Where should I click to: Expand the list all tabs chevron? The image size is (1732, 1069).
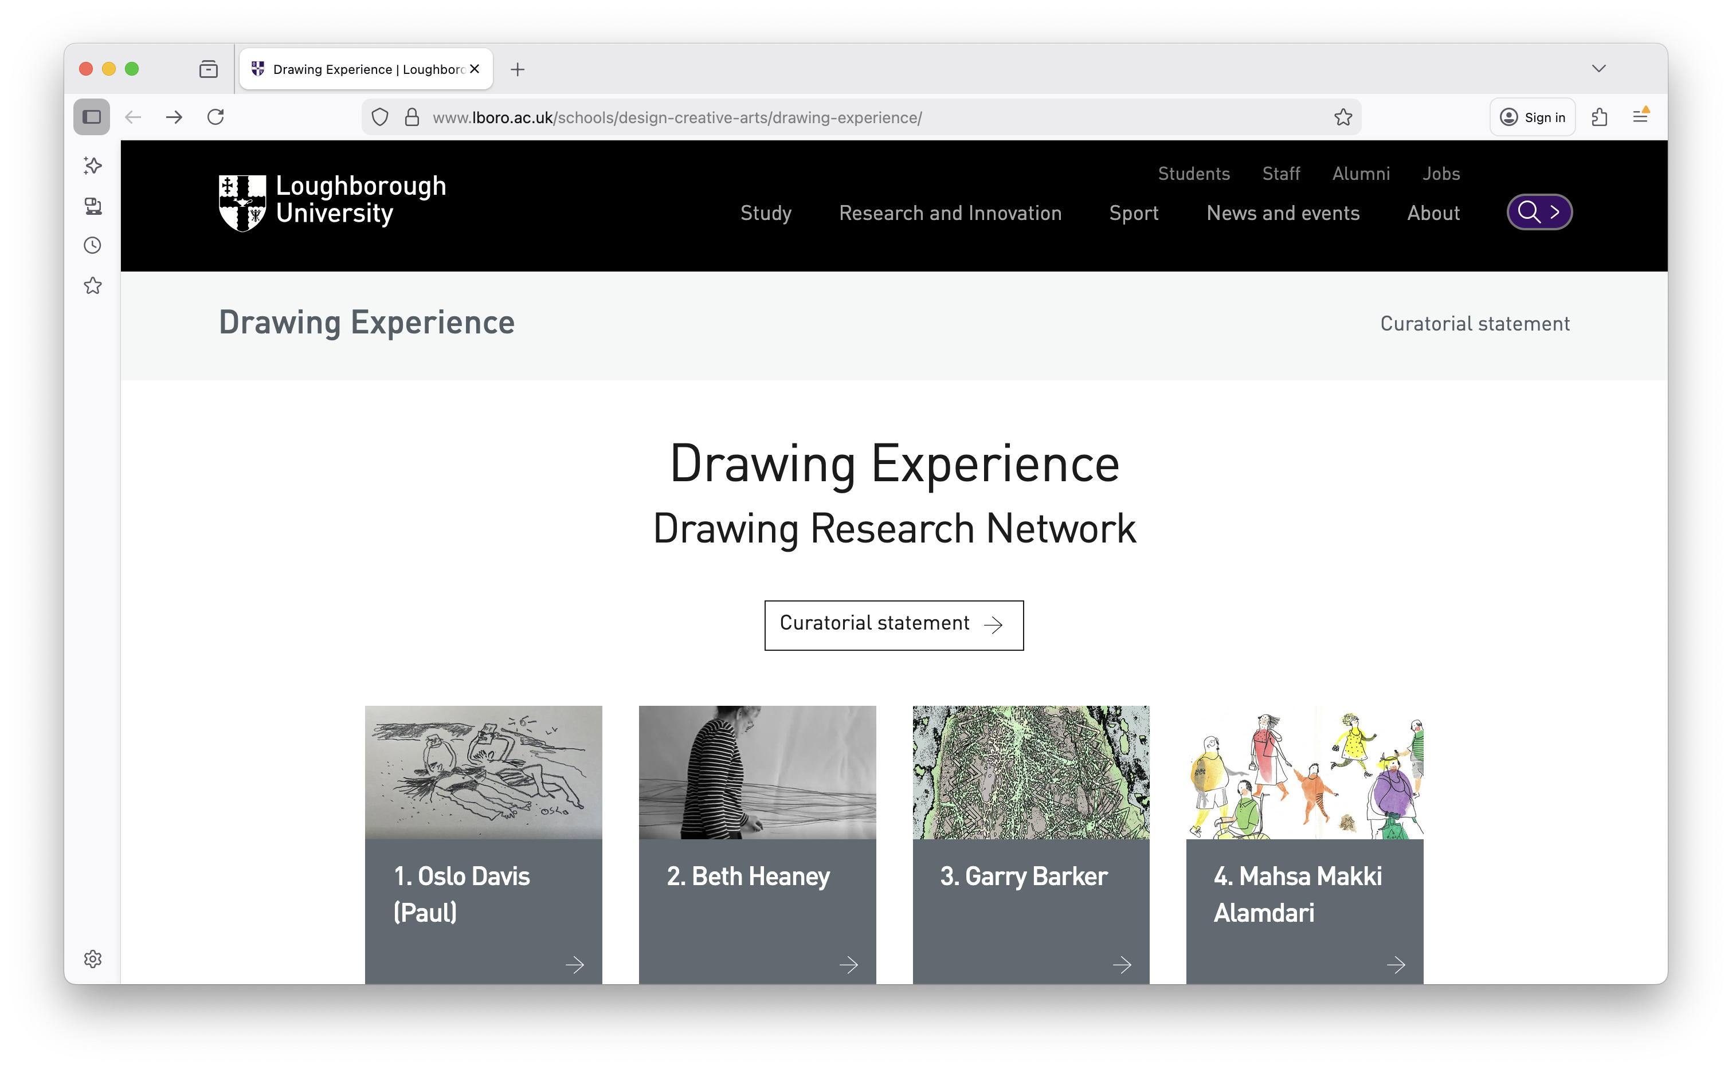1598,69
